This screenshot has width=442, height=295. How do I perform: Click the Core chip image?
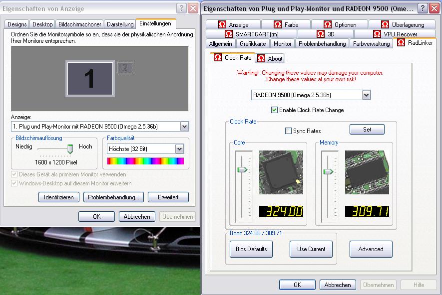281,172
